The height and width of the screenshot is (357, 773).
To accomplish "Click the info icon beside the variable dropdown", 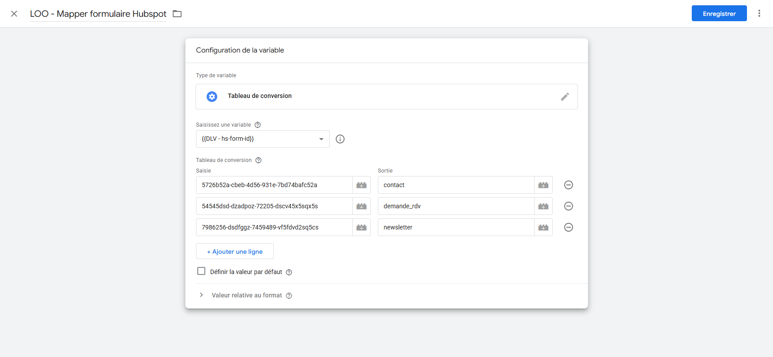I will pos(340,139).
